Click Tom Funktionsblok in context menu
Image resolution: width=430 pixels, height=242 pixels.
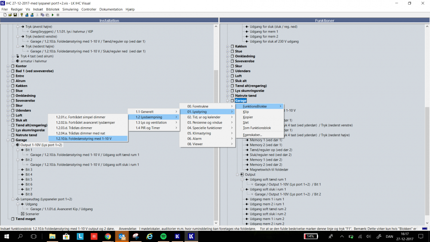coord(257,128)
